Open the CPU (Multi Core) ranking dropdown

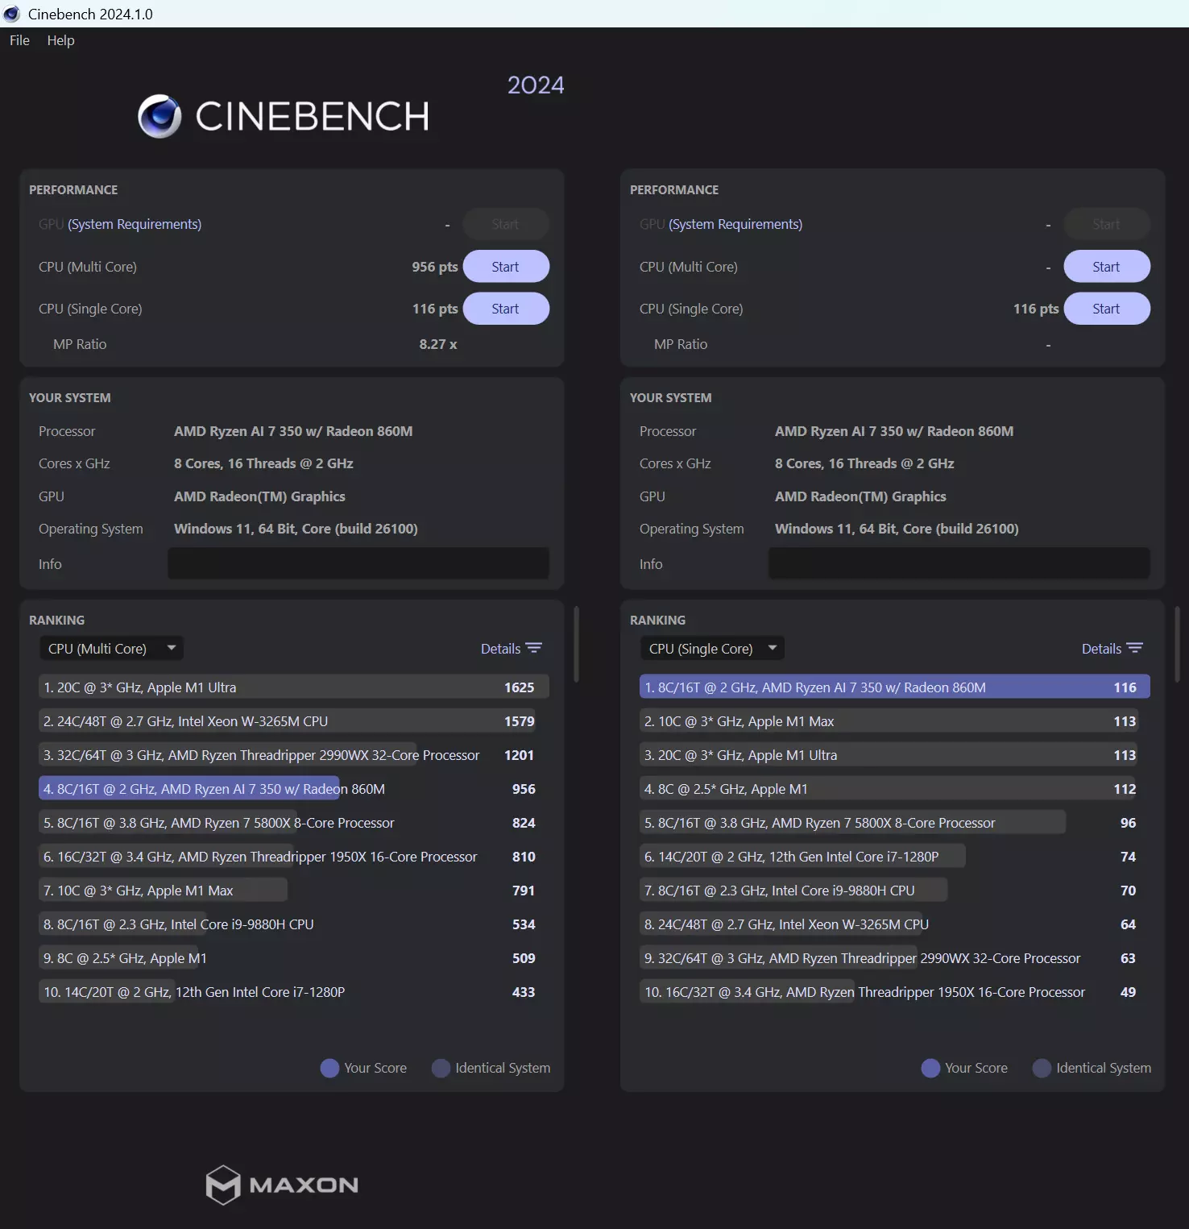point(111,649)
